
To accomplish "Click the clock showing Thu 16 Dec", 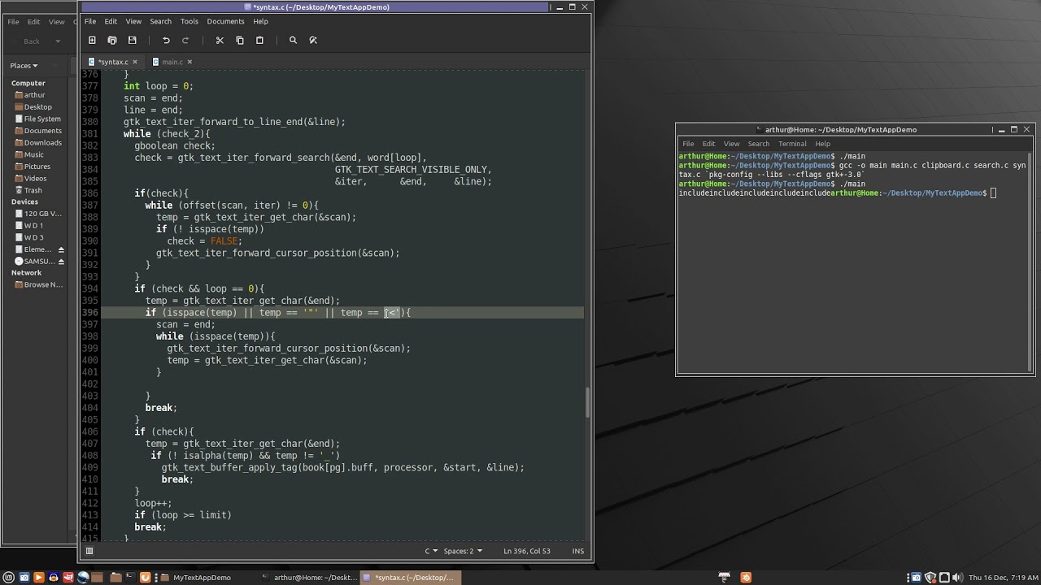I will (x=1003, y=578).
